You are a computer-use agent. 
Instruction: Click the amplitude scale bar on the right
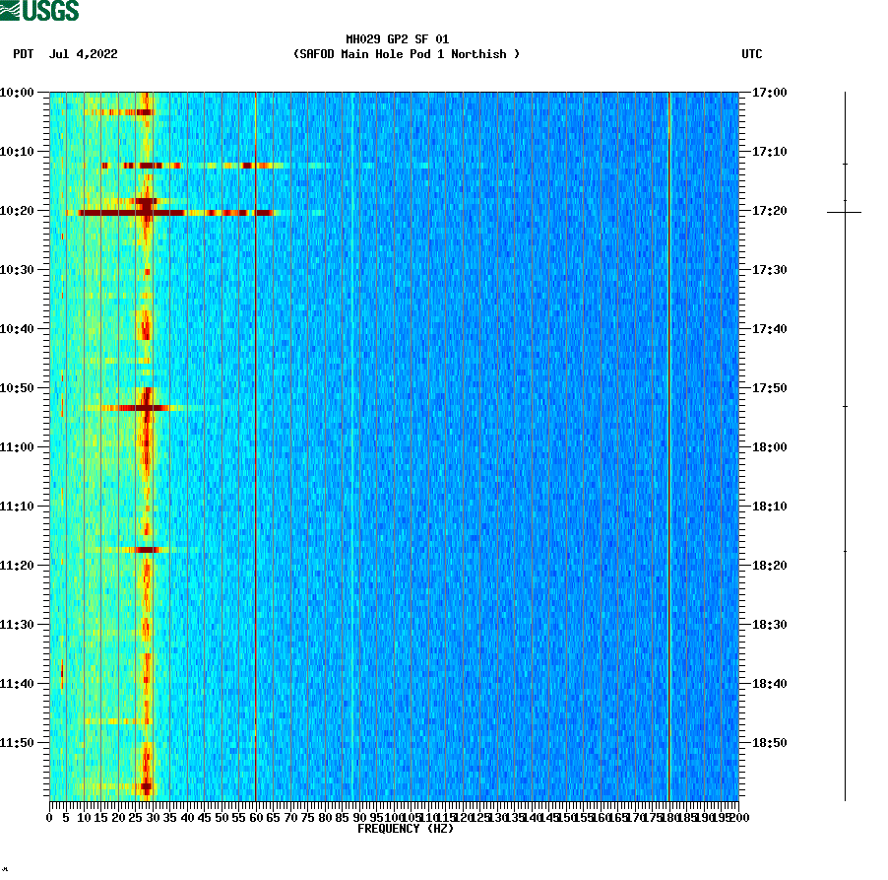(x=844, y=443)
